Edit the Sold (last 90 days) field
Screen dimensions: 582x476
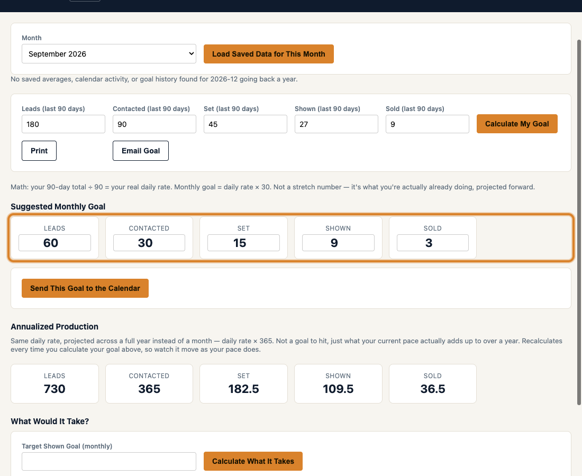(427, 124)
